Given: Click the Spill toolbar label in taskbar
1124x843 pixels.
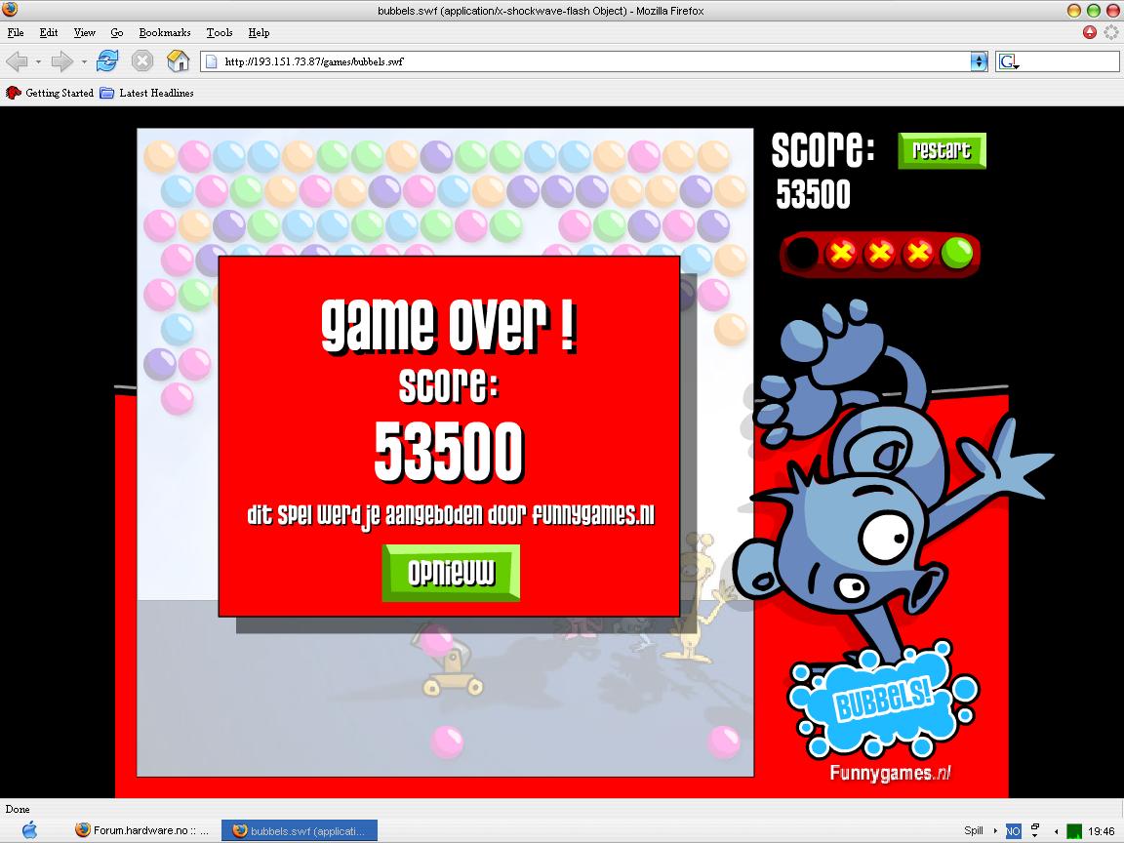Looking at the screenshot, I should point(974,830).
